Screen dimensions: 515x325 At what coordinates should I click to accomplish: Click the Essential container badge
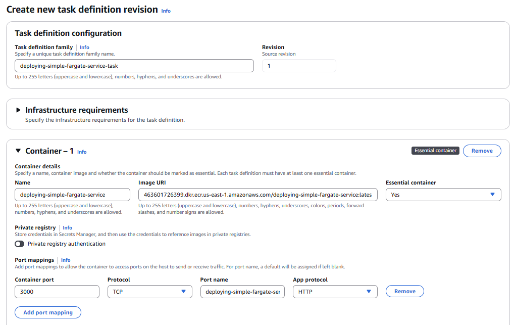(435, 150)
